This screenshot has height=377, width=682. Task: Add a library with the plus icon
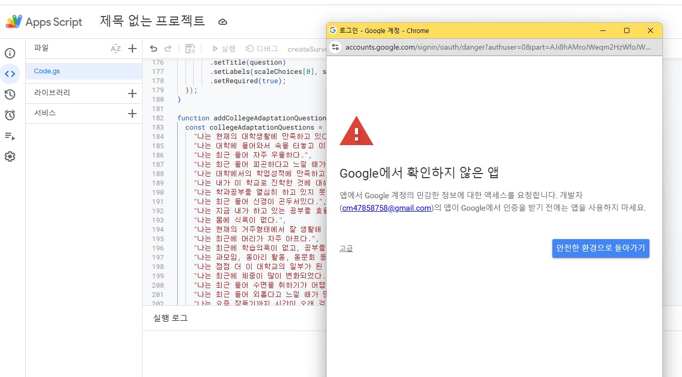(132, 93)
